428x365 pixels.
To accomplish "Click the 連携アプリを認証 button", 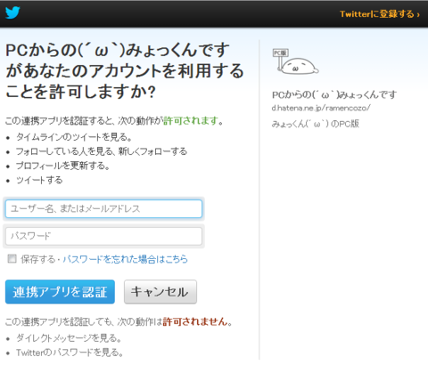I will (x=60, y=292).
